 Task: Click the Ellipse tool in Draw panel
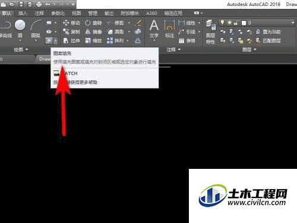coord(49,32)
